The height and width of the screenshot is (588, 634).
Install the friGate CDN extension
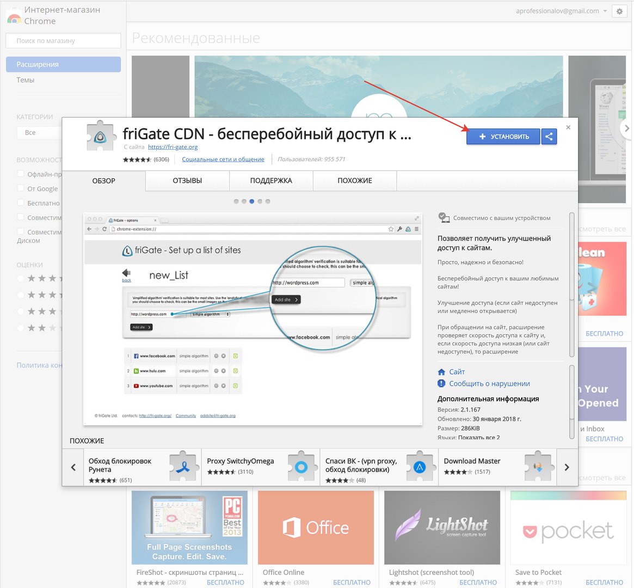(503, 137)
